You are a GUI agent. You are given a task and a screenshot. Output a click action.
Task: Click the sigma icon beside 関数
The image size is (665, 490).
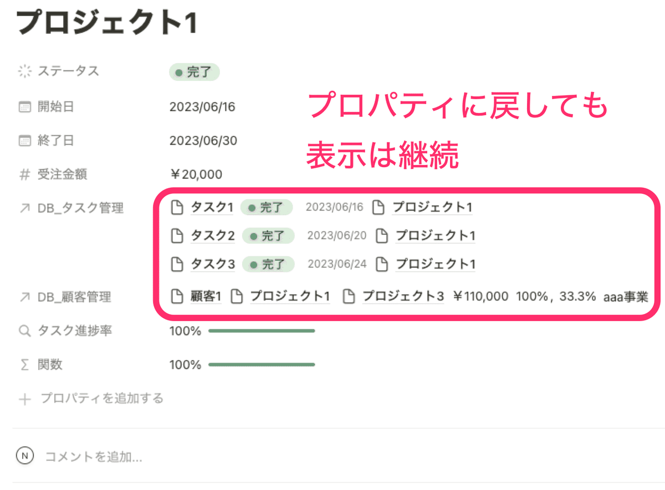pos(24,364)
